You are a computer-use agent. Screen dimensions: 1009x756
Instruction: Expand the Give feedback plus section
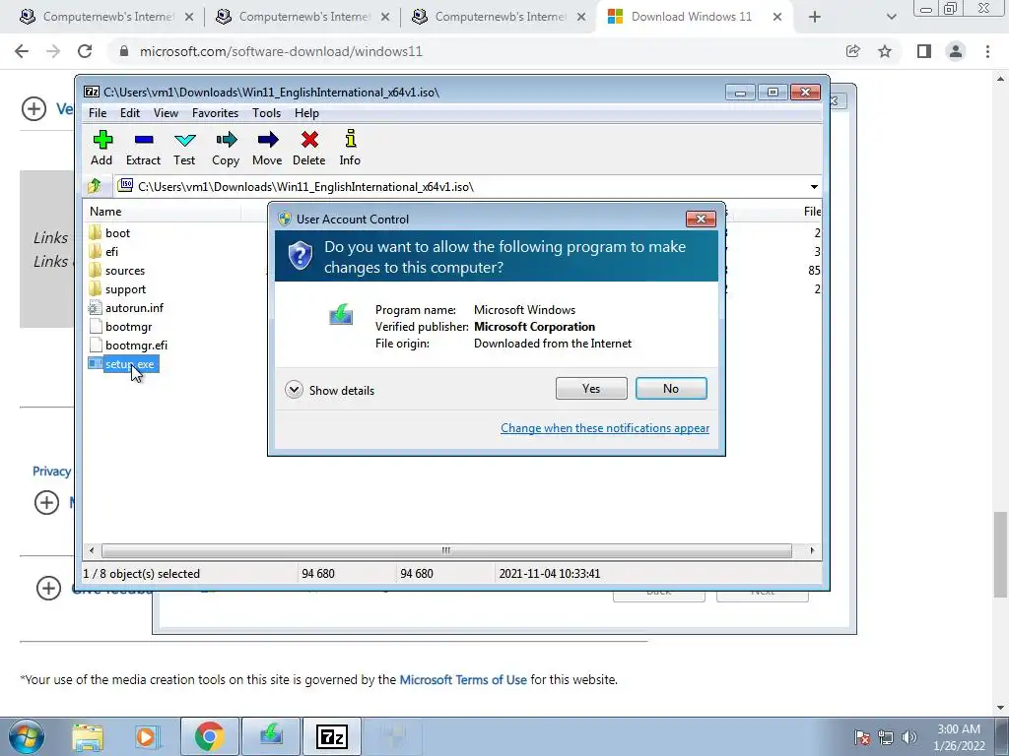48,588
